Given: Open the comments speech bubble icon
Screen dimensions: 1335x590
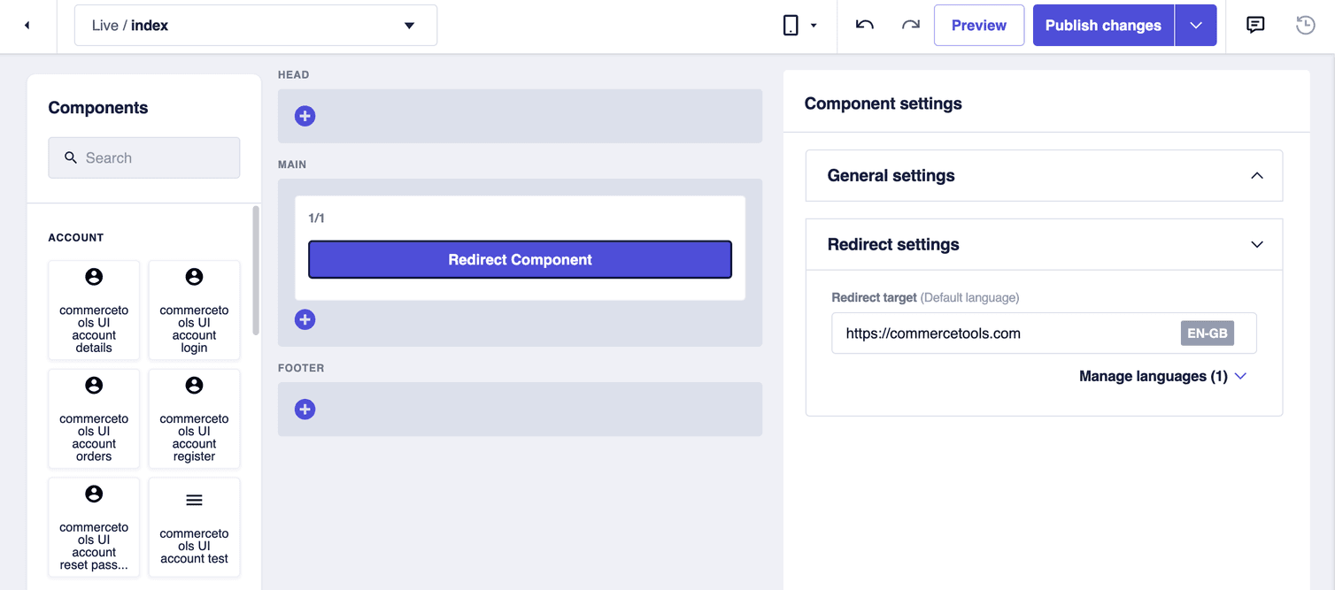Looking at the screenshot, I should pyautogui.click(x=1254, y=25).
